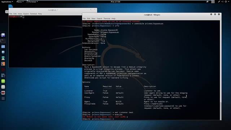Open the Applications menu in top bar
The width and height of the screenshot is (231, 130).
(7, 1)
